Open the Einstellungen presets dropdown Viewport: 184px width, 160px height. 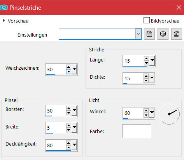[138, 34]
